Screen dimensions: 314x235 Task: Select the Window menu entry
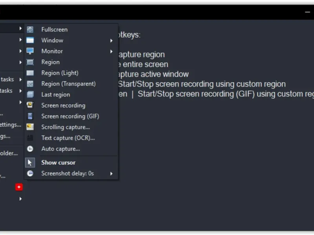click(x=52, y=40)
